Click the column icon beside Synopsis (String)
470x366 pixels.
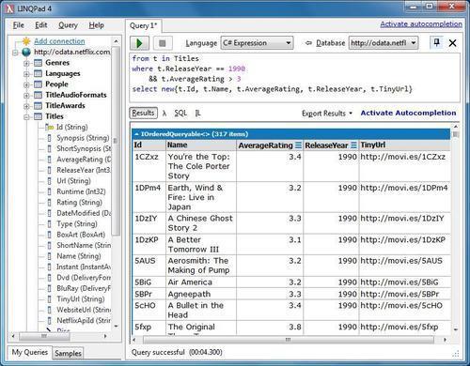[49, 138]
